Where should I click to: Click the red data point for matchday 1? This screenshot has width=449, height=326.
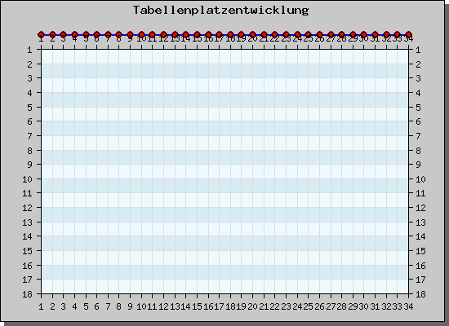coord(42,35)
